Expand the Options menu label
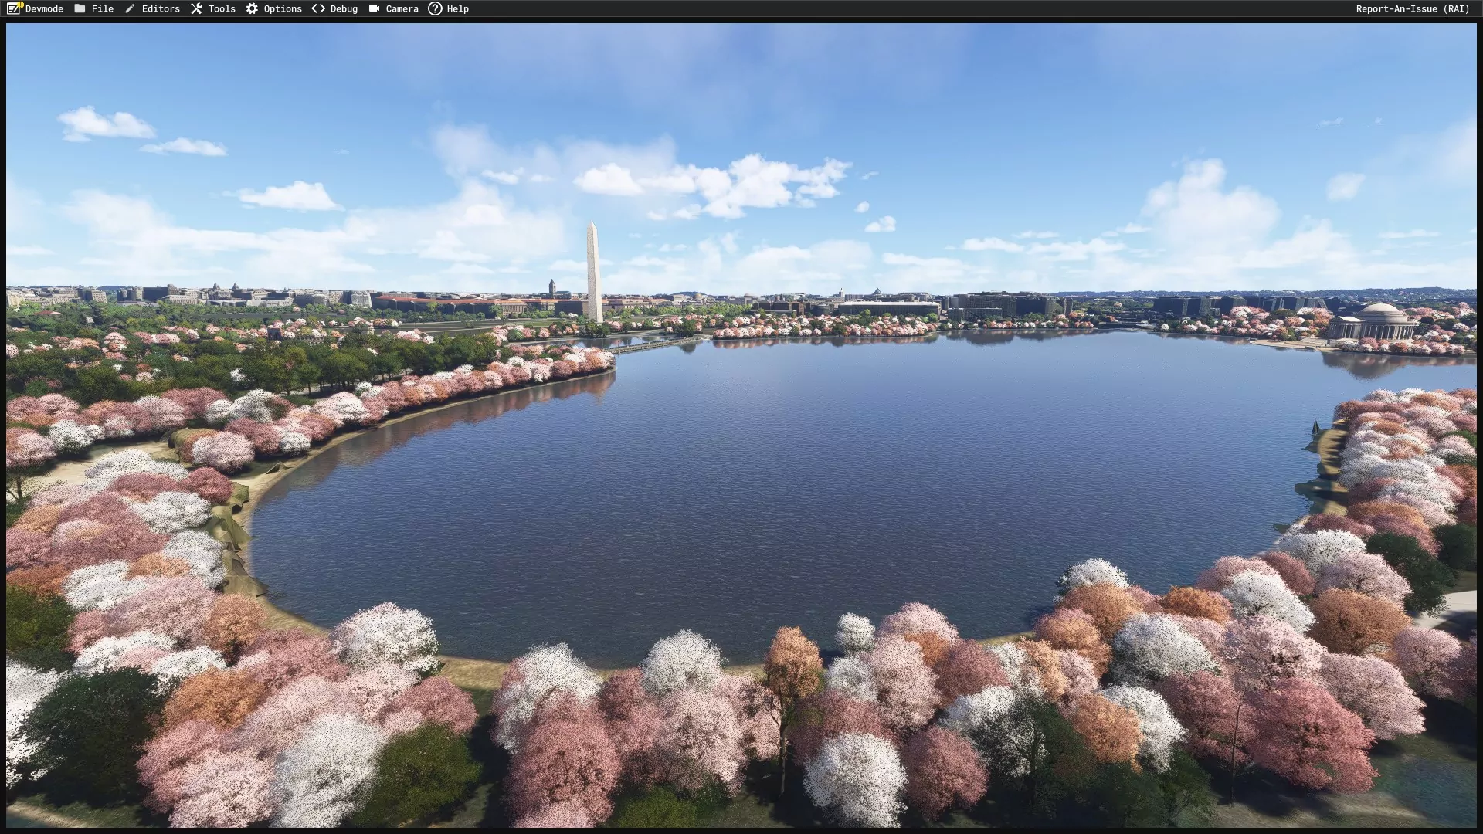The height and width of the screenshot is (834, 1483). [283, 8]
